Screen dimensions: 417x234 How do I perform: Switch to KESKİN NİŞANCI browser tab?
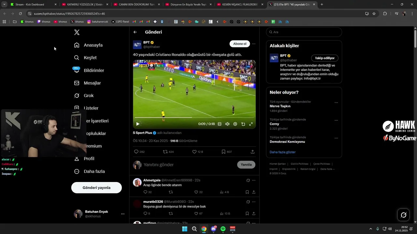pos(240,5)
